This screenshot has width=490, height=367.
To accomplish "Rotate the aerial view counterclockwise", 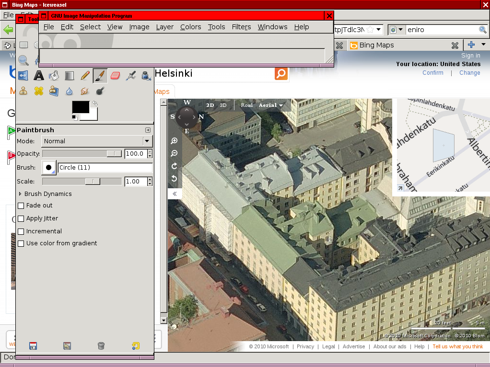I will pos(175,178).
